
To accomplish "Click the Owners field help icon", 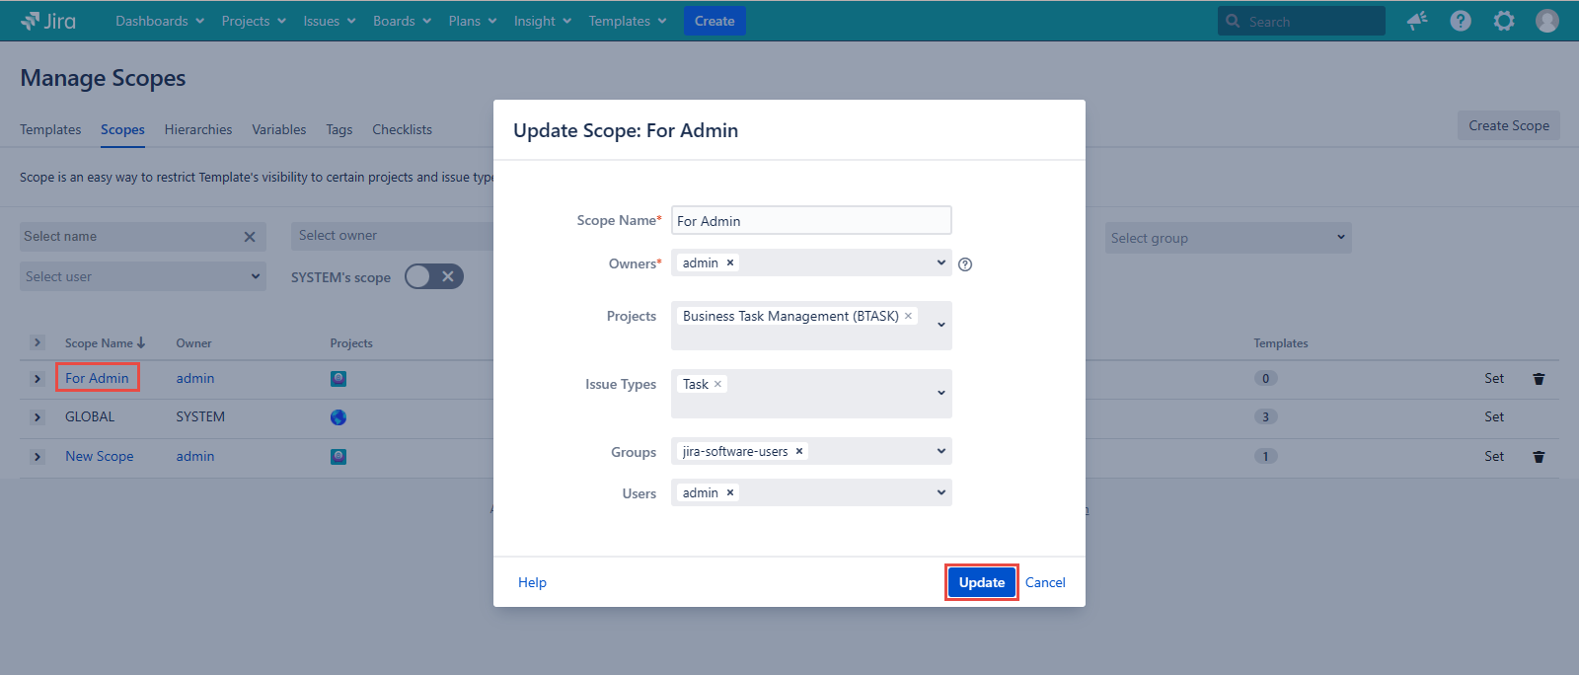I will [x=965, y=264].
